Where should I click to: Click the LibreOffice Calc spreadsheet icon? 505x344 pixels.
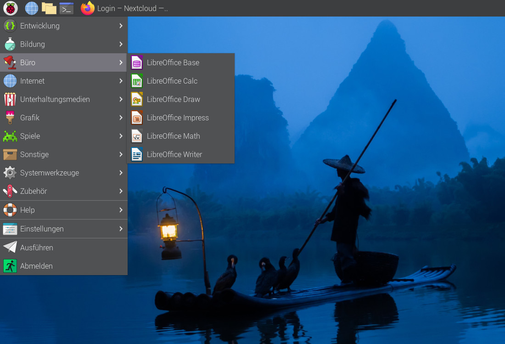(x=137, y=81)
